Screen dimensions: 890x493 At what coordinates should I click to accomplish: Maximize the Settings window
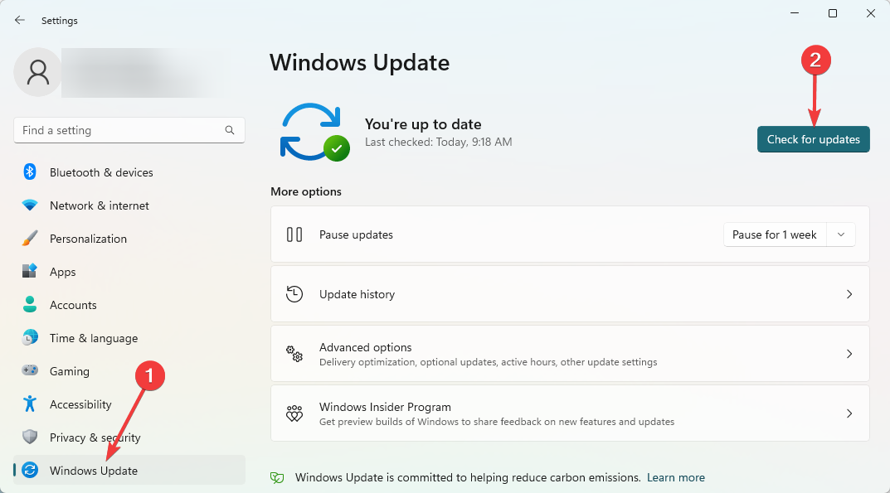[833, 13]
